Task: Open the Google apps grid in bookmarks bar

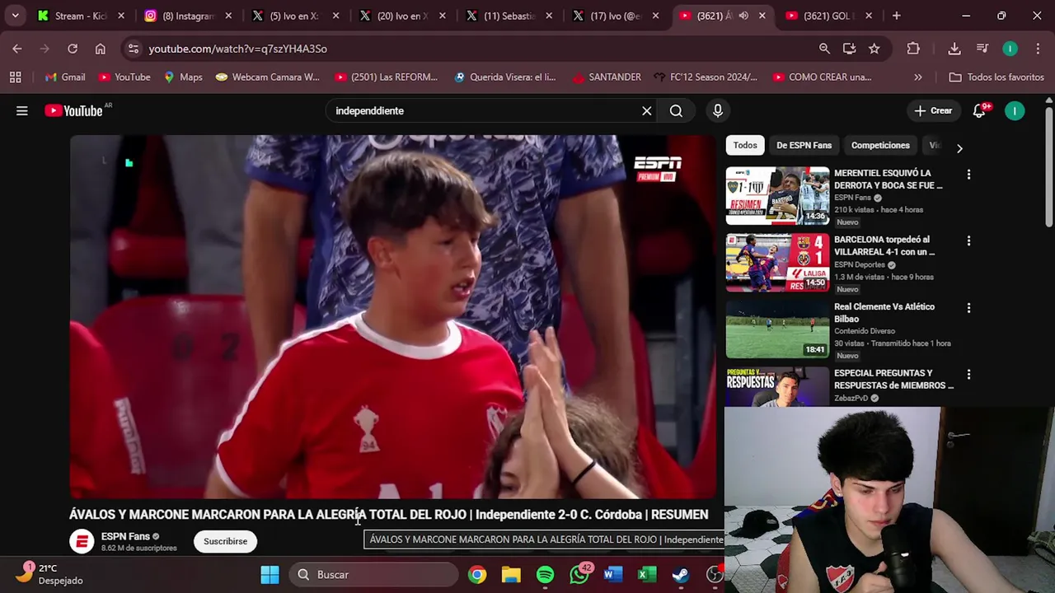Action: (x=15, y=77)
